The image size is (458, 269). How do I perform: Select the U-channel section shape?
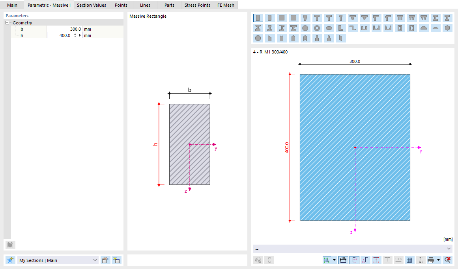[x=365, y=28]
